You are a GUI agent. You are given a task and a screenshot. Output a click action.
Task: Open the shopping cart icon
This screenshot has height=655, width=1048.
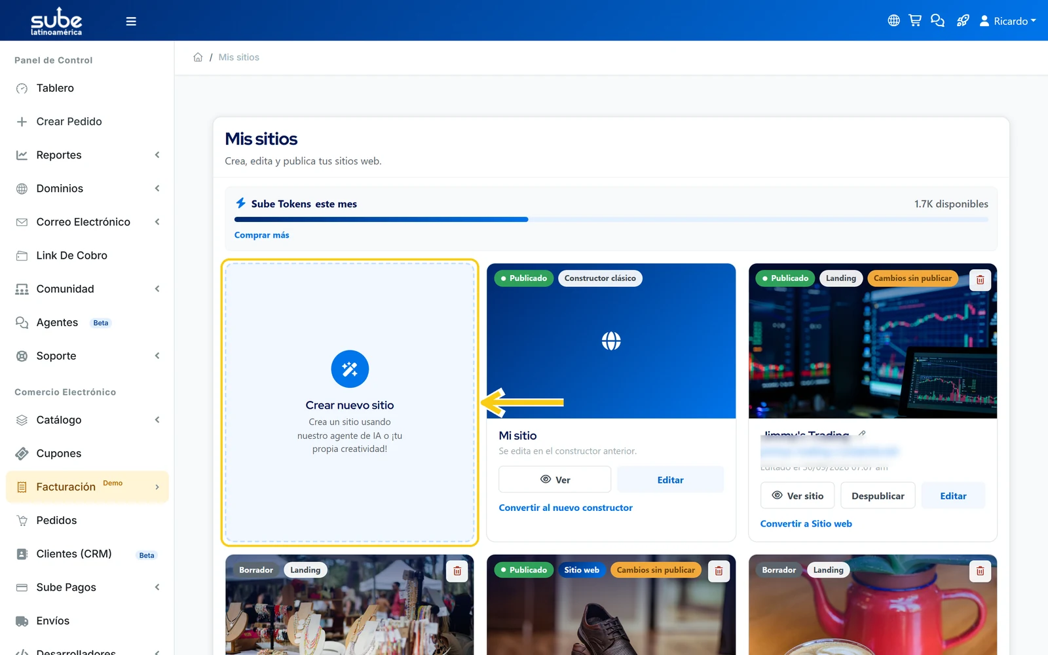click(915, 21)
